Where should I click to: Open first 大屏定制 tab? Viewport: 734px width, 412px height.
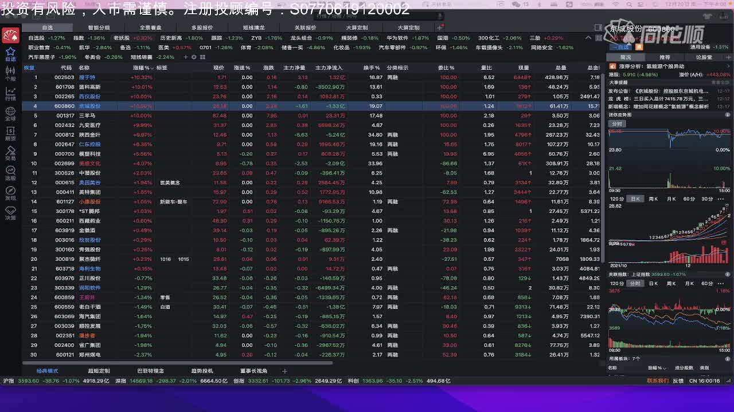[x=357, y=27]
